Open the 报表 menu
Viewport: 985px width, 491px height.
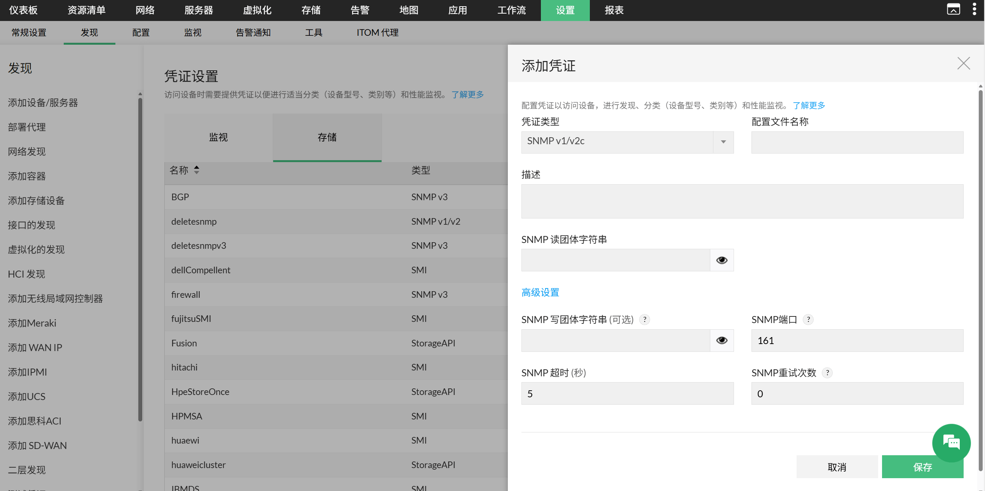coord(614,10)
